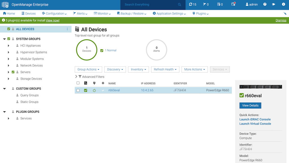The image size is (289, 163).
Task: Open the Plugins menu
Action: point(201,14)
